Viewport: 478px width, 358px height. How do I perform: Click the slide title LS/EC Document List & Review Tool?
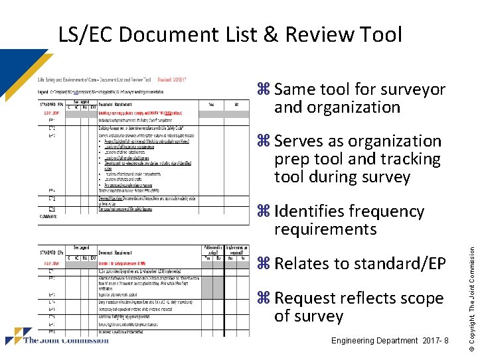pos(230,34)
